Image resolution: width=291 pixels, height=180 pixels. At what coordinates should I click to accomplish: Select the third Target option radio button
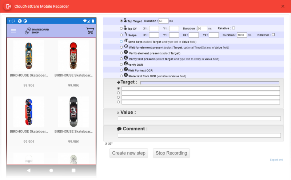pos(118,97)
